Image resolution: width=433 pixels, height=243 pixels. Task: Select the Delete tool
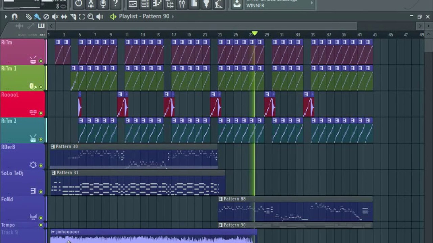[x=46, y=16]
